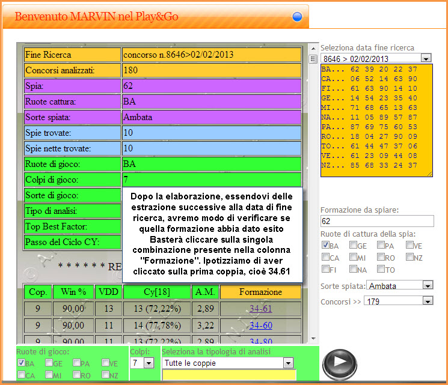
Task: Enable CA checkbox in Ruote di gioco
Action: pyautogui.click(x=21, y=374)
